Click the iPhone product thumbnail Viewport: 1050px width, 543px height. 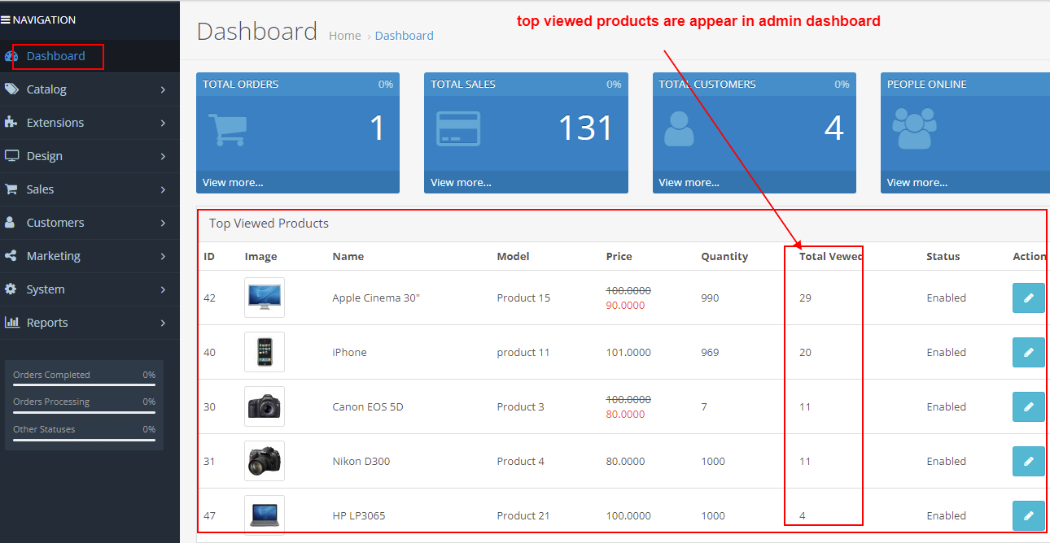tap(265, 352)
